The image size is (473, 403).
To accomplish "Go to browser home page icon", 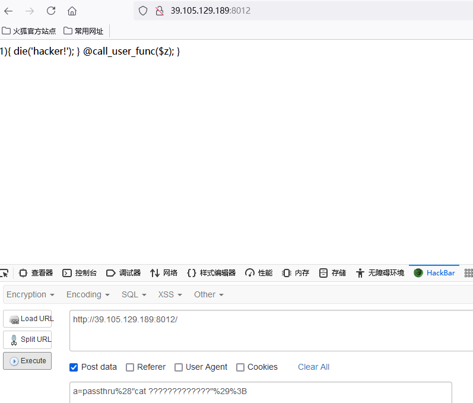I will click(72, 11).
